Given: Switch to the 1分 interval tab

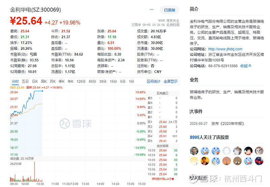Looking at the screenshot, I should click(x=131, y=81).
